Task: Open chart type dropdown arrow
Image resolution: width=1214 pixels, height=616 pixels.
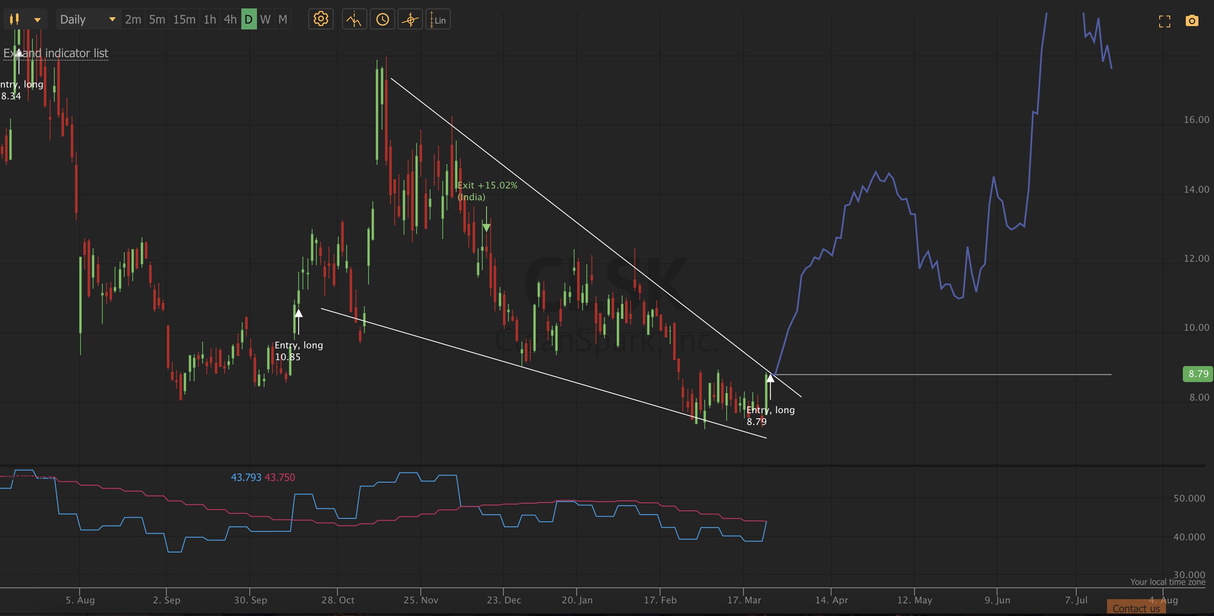Action: click(37, 20)
